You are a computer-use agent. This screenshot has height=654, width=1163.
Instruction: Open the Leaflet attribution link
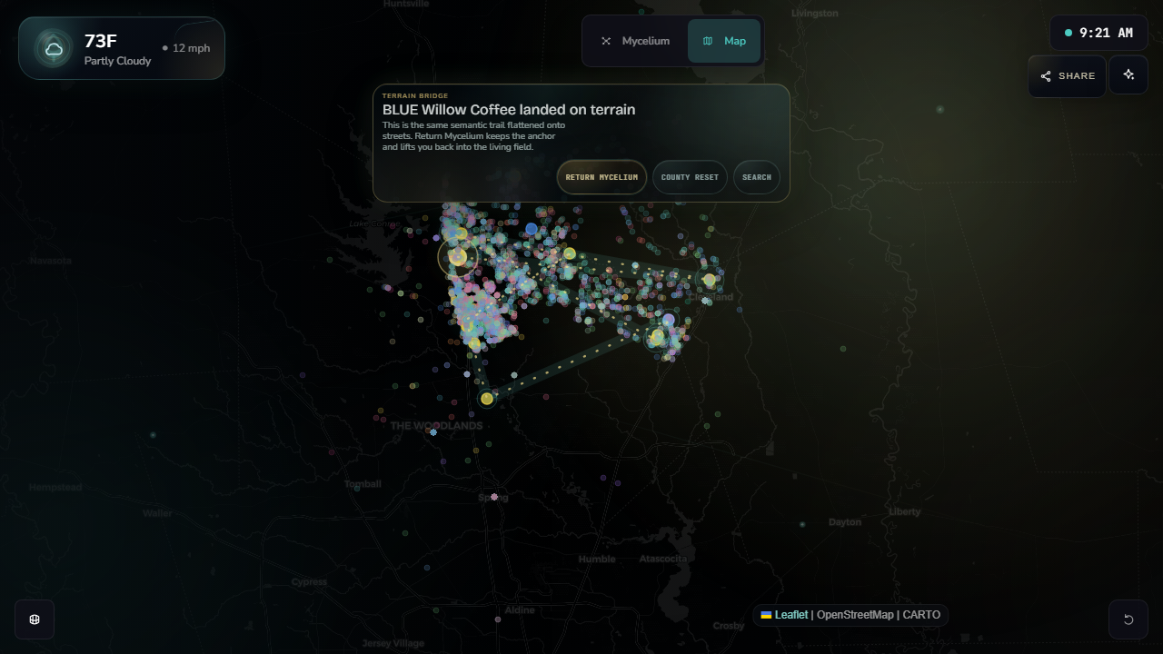coord(784,615)
